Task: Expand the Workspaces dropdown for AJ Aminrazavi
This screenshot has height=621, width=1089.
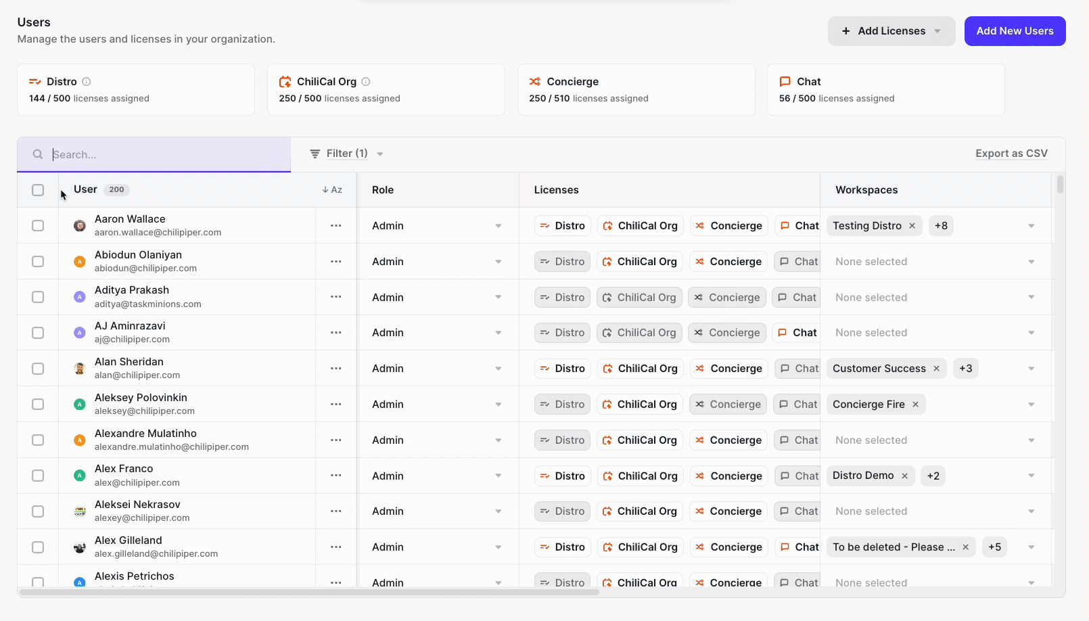Action: pyautogui.click(x=1032, y=333)
